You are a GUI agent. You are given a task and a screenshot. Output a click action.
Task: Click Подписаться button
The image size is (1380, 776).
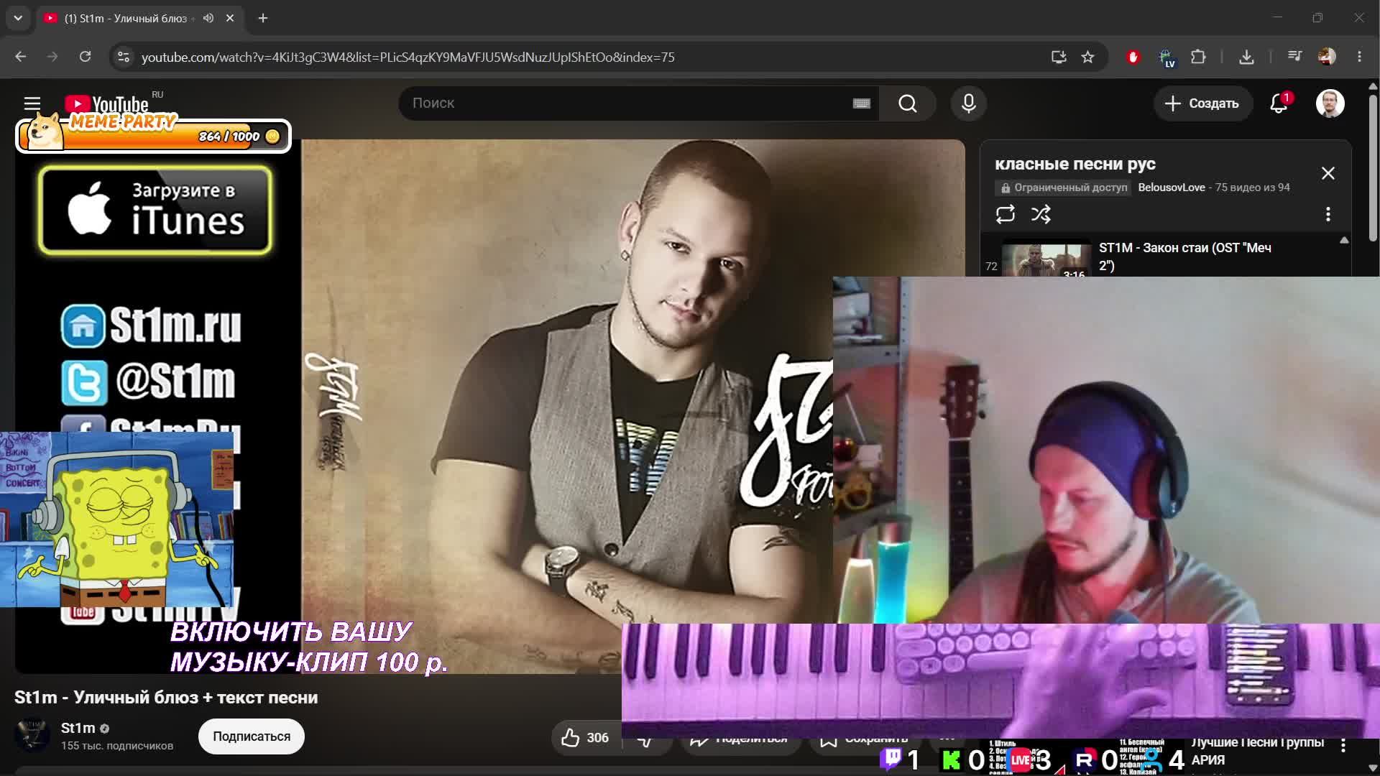coord(252,736)
